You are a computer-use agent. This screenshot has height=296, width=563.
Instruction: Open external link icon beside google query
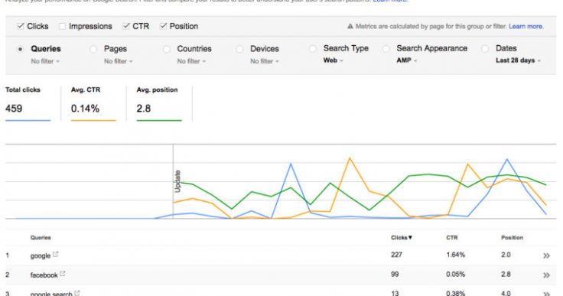point(55,255)
